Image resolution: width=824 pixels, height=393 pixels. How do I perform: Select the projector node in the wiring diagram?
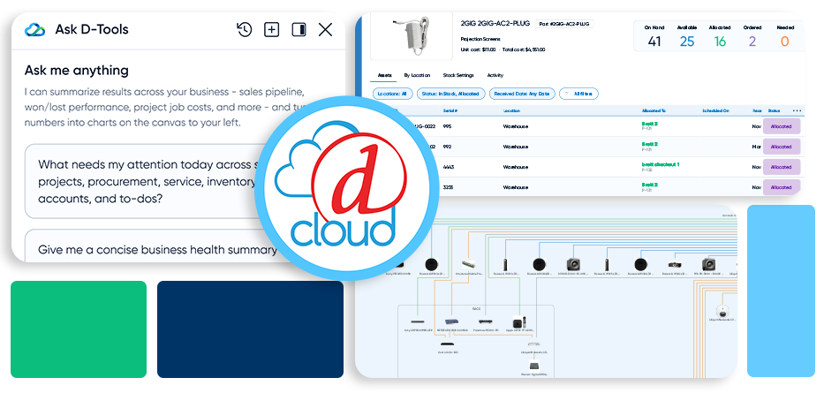click(675, 265)
